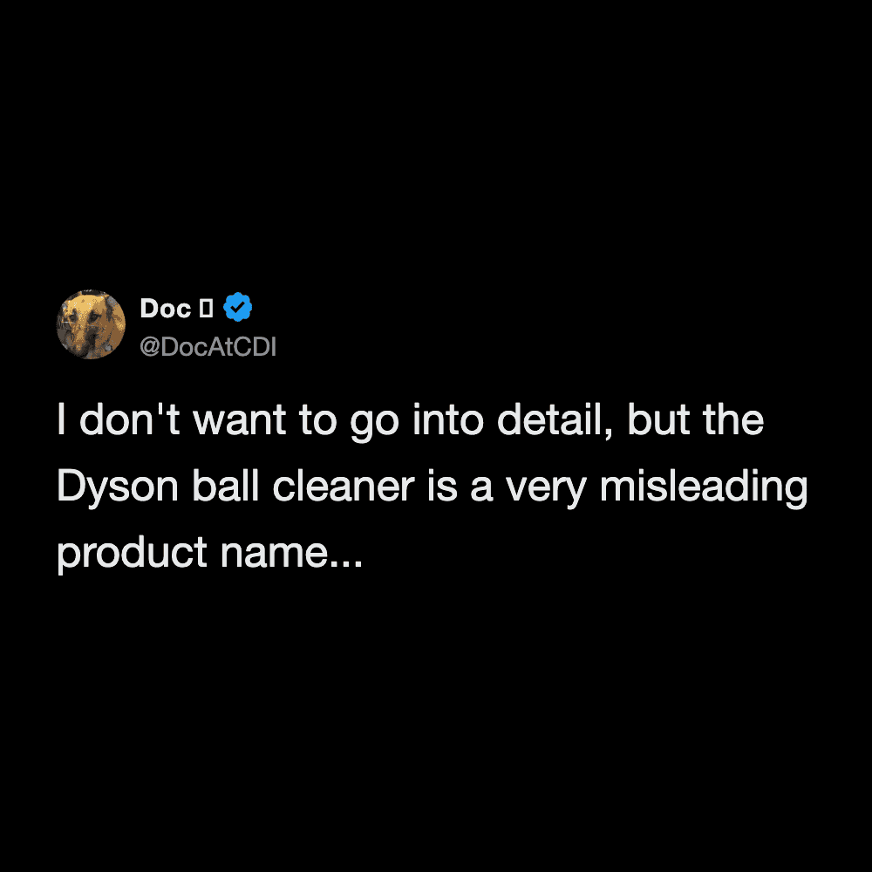872x872 pixels.
Task: Click the word the ending the first line
Action: 733,420
